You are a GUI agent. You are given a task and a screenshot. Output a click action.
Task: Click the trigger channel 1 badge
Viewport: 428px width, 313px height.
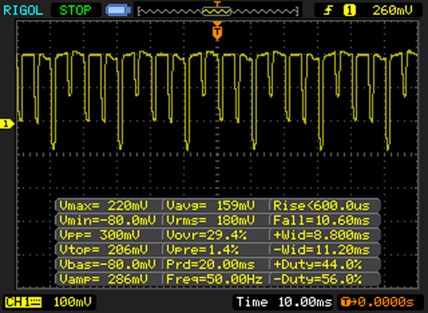[350, 11]
